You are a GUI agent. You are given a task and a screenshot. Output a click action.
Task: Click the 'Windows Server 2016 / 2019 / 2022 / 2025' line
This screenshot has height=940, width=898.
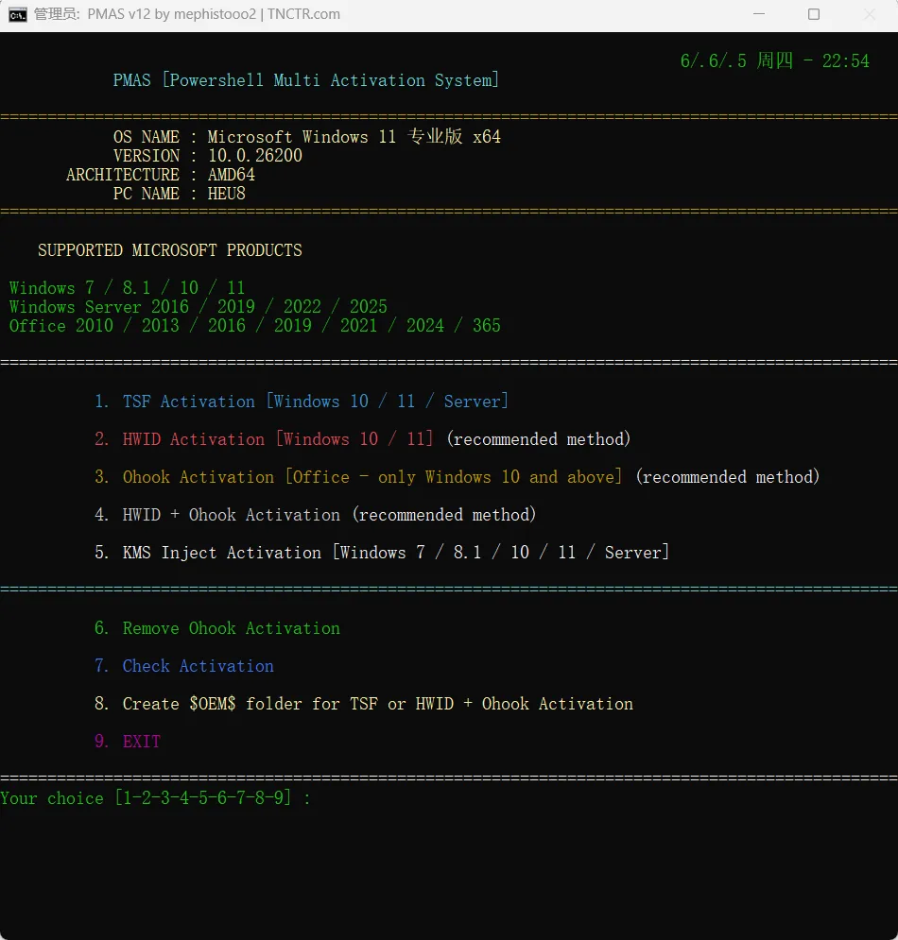tap(198, 306)
